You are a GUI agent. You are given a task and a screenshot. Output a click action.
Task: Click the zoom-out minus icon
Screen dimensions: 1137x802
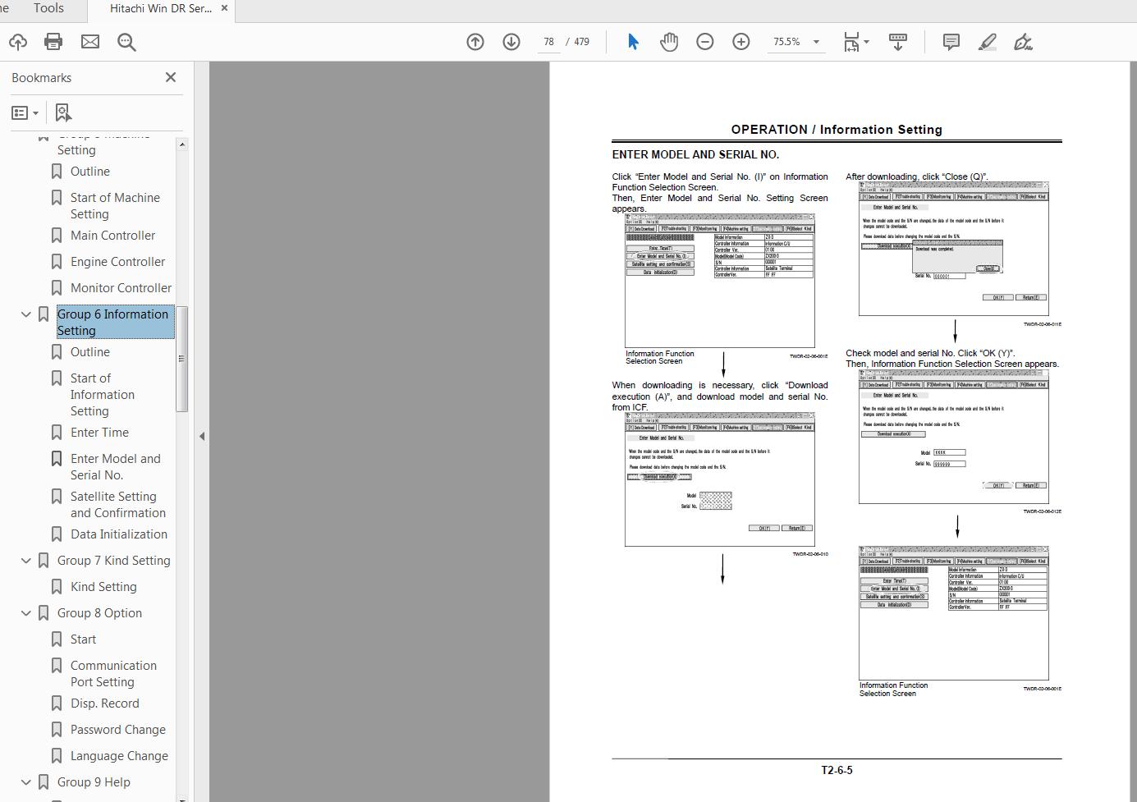point(704,41)
